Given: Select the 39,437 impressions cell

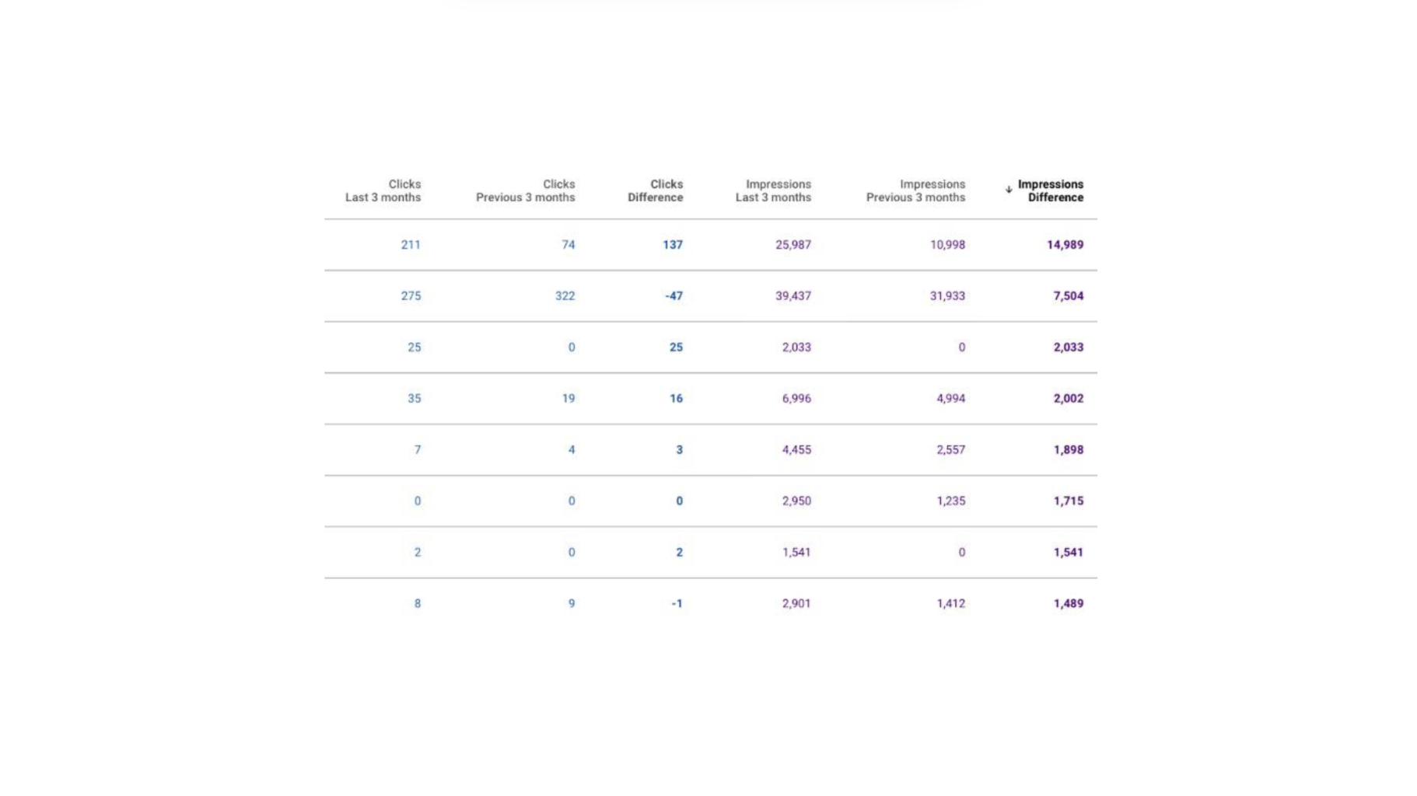Looking at the screenshot, I should point(792,296).
